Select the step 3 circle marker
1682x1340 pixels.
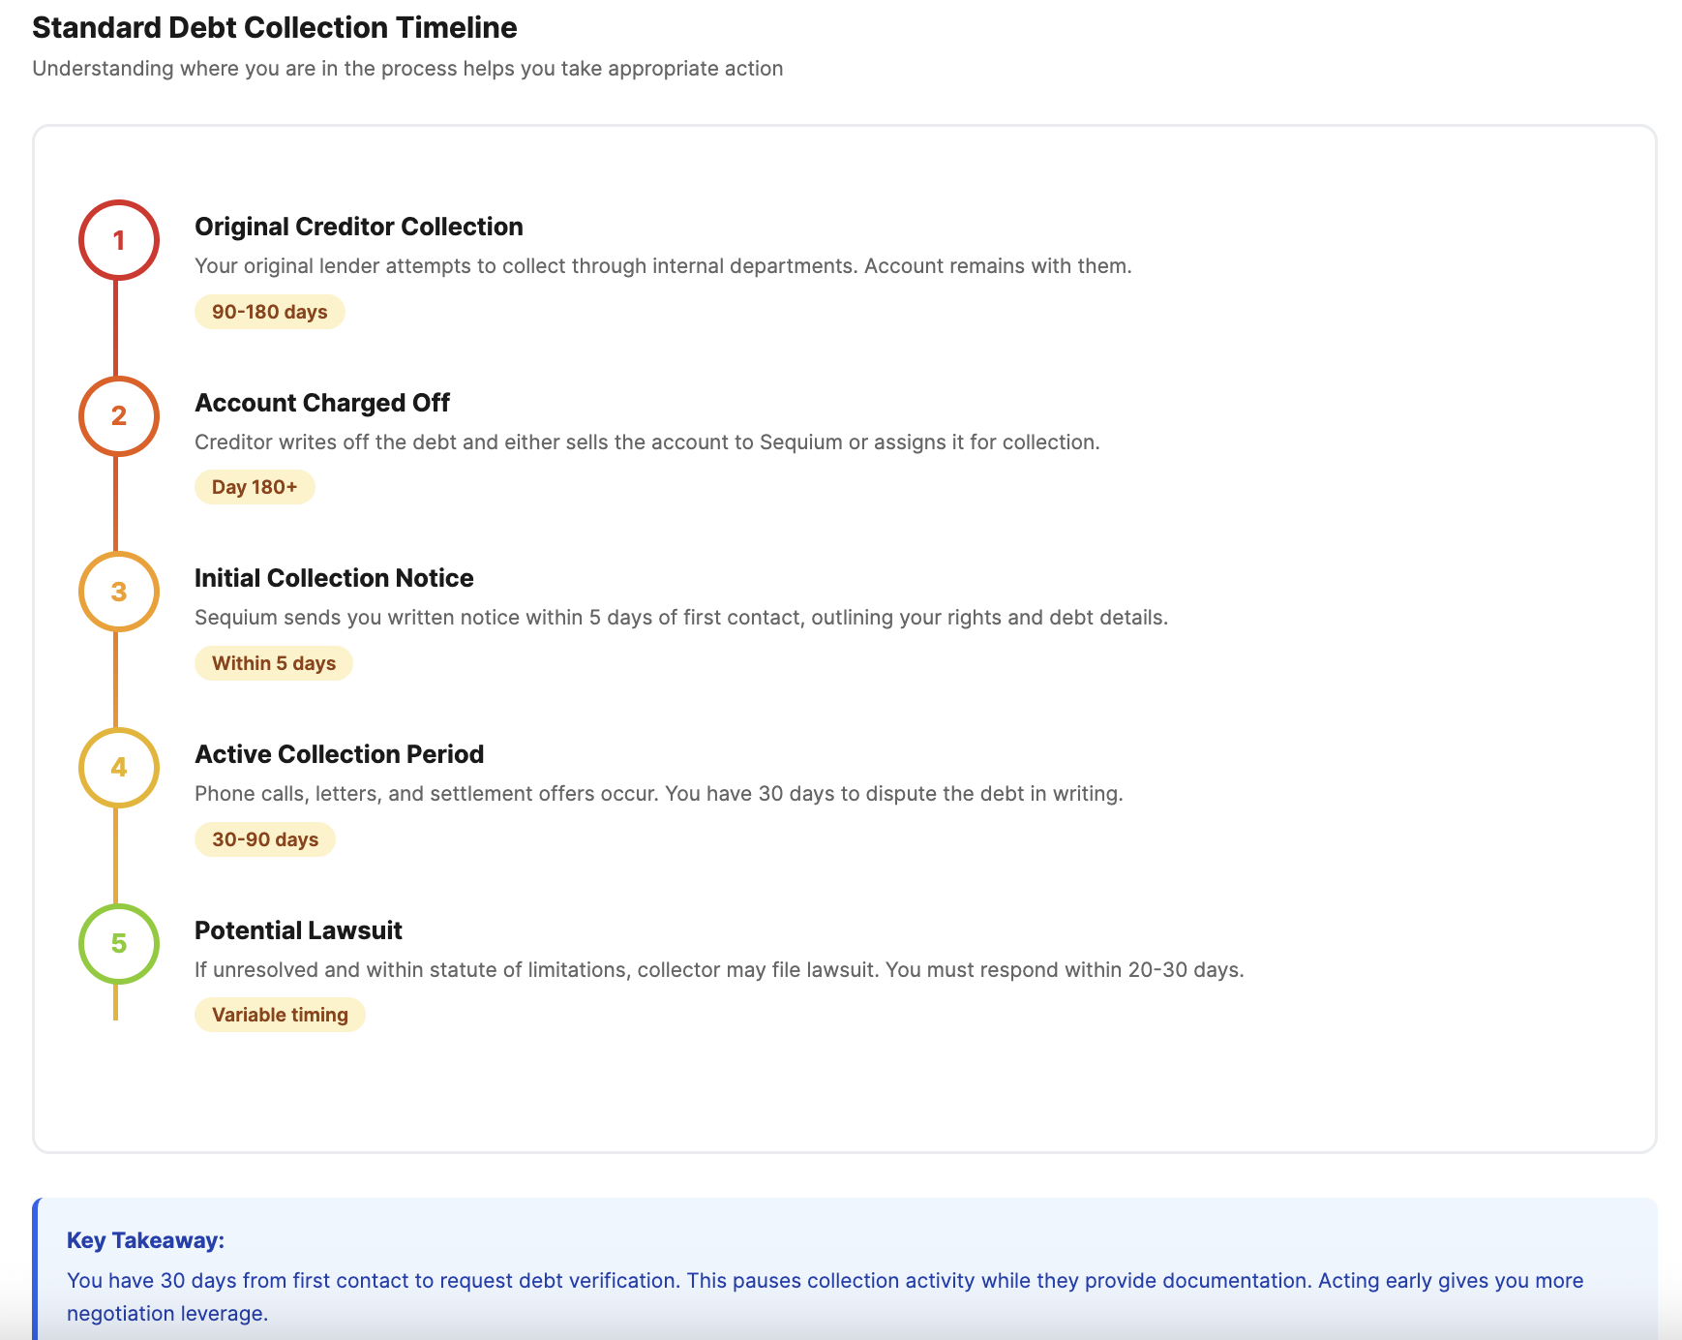[119, 592]
